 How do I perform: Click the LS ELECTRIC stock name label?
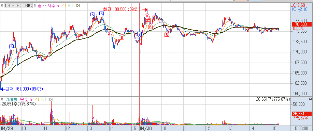pyautogui.click(x=18, y=5)
